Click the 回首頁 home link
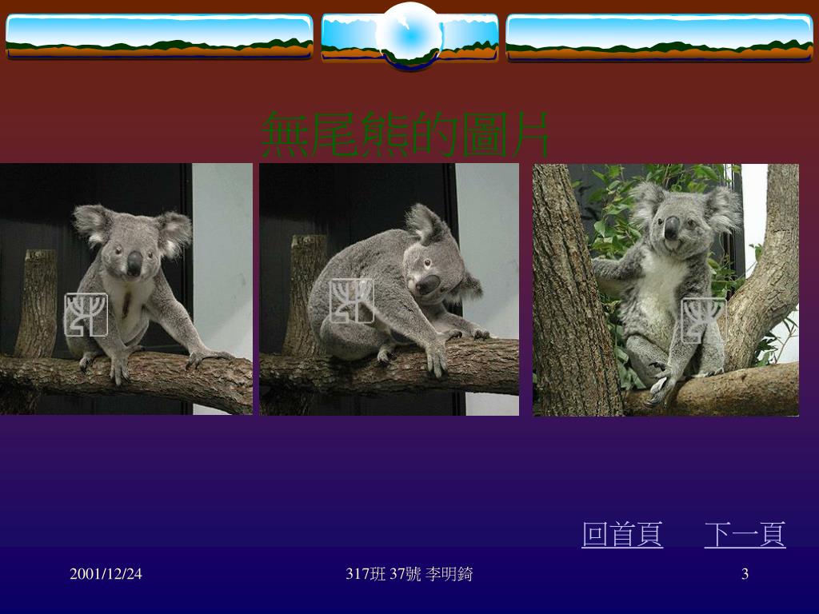Image resolution: width=819 pixels, height=614 pixels. (x=622, y=535)
